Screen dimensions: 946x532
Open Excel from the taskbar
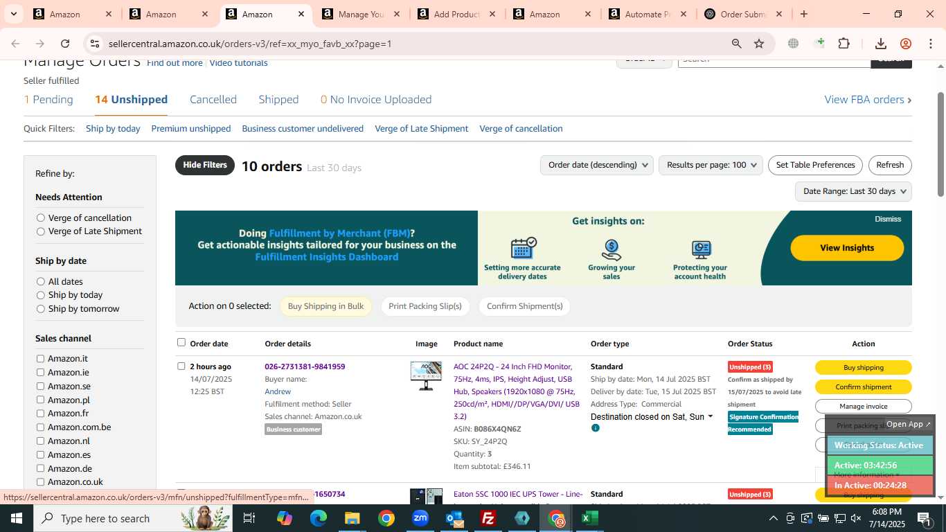tap(590, 518)
